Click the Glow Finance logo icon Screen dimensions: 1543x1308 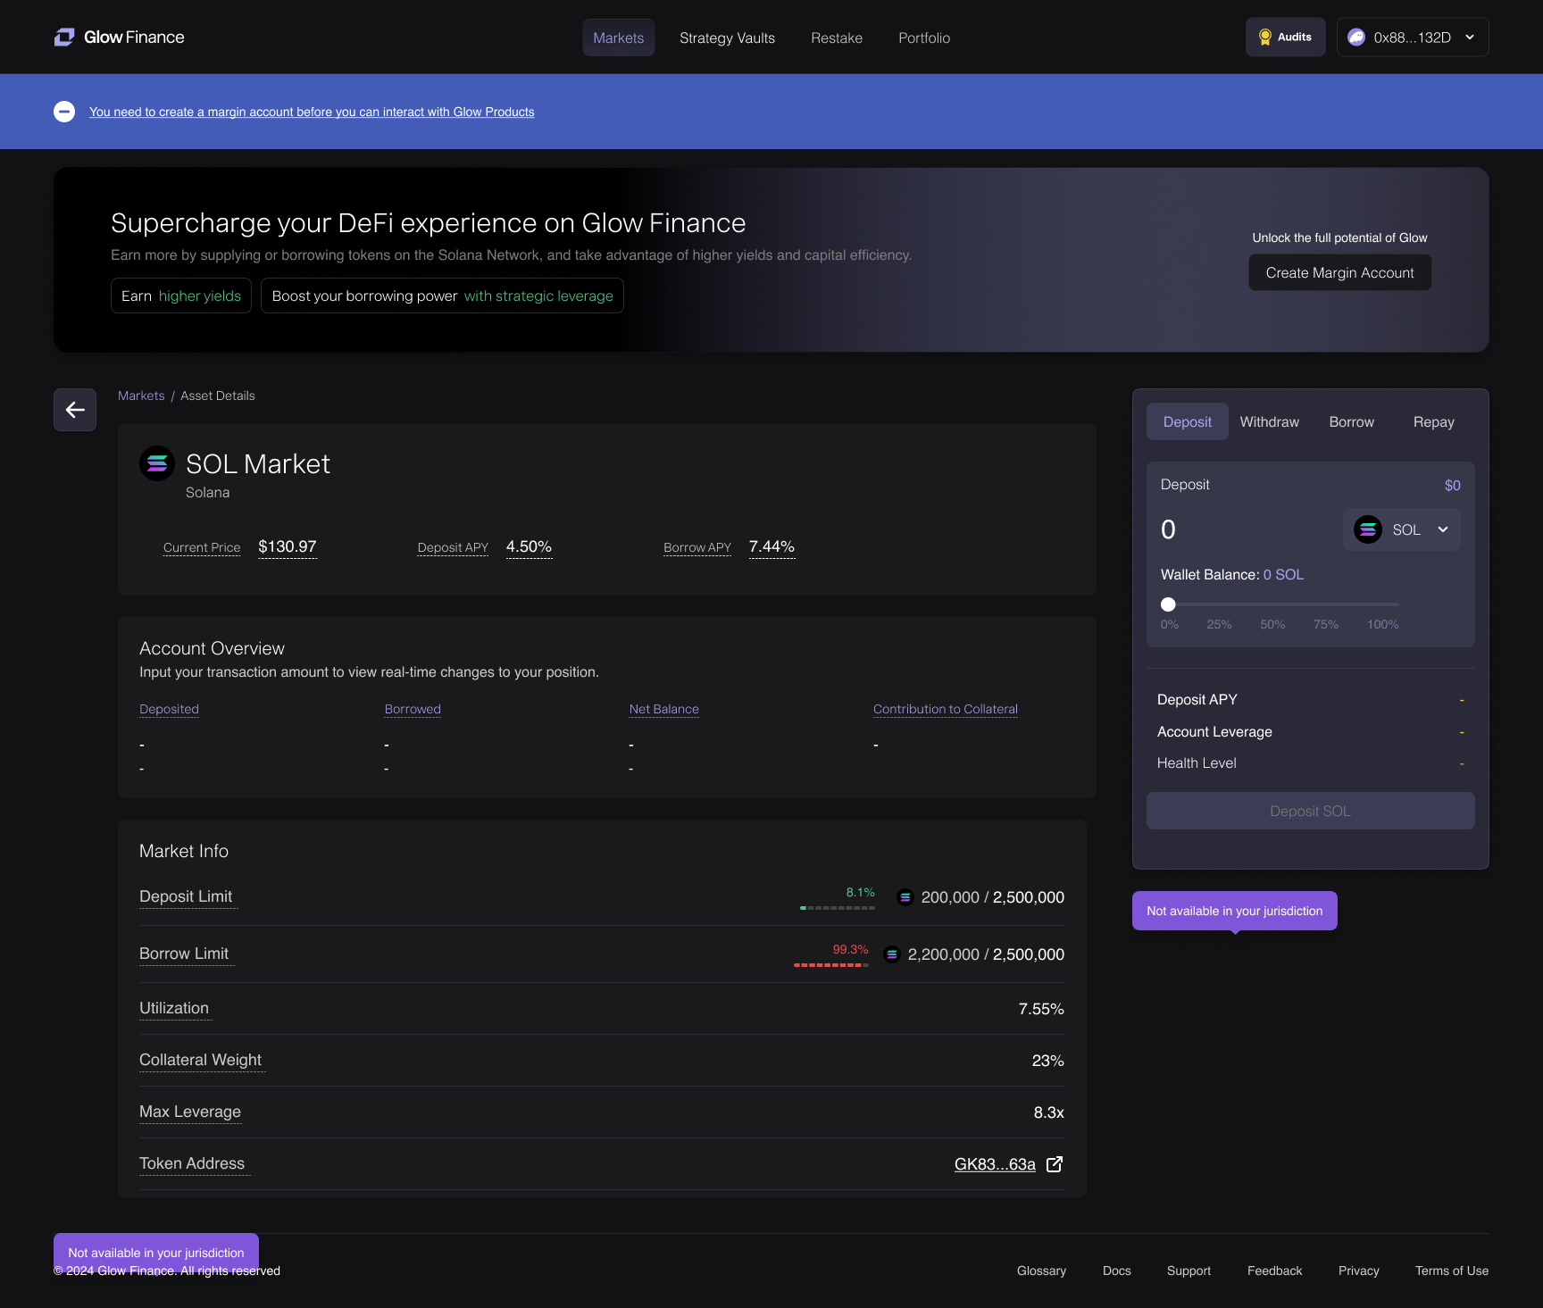[x=64, y=37]
